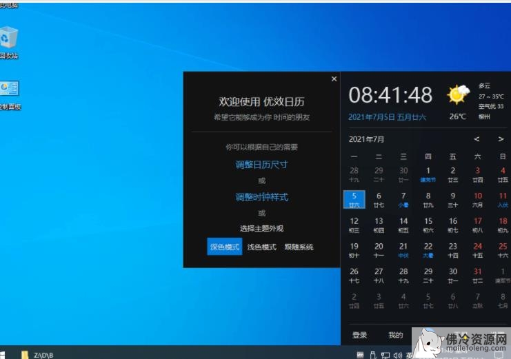Viewport: 511px width, 359px height.
Task: Click the 调整时钟样式 link
Action: tap(261, 197)
